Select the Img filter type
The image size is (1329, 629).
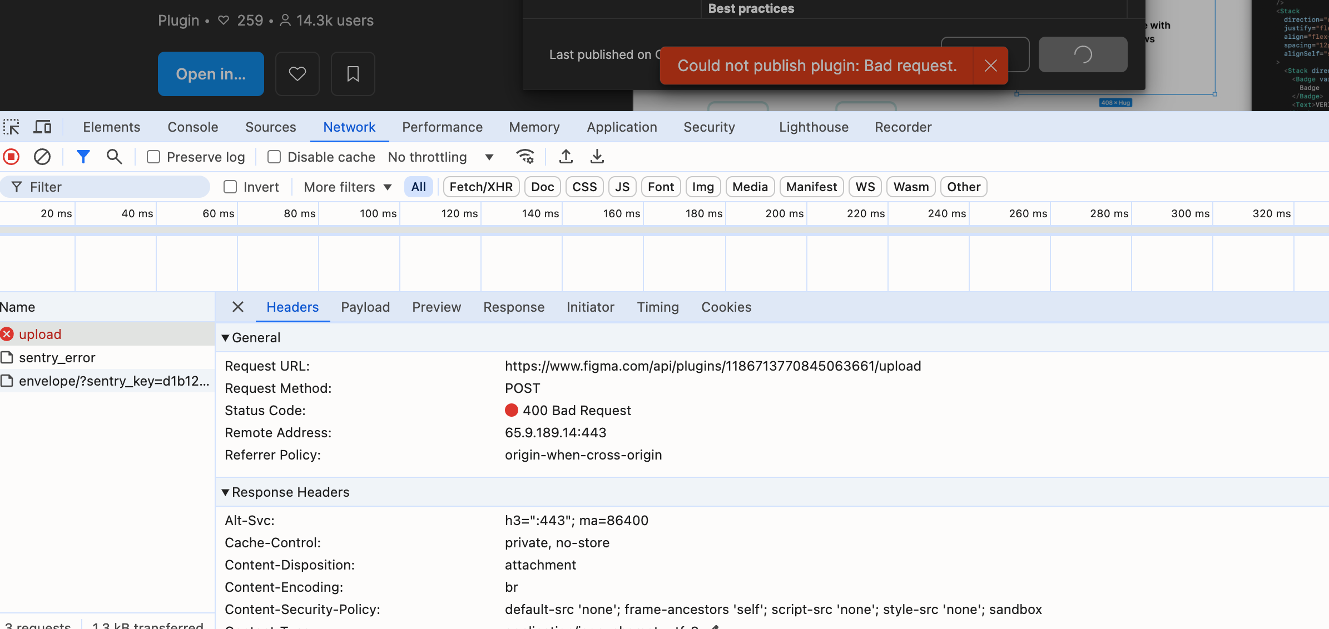pyautogui.click(x=703, y=187)
